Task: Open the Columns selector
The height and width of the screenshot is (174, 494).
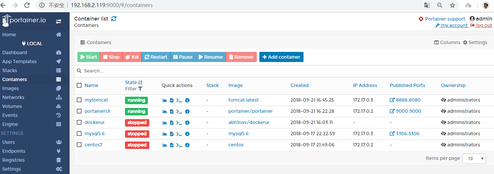Action: [447, 43]
